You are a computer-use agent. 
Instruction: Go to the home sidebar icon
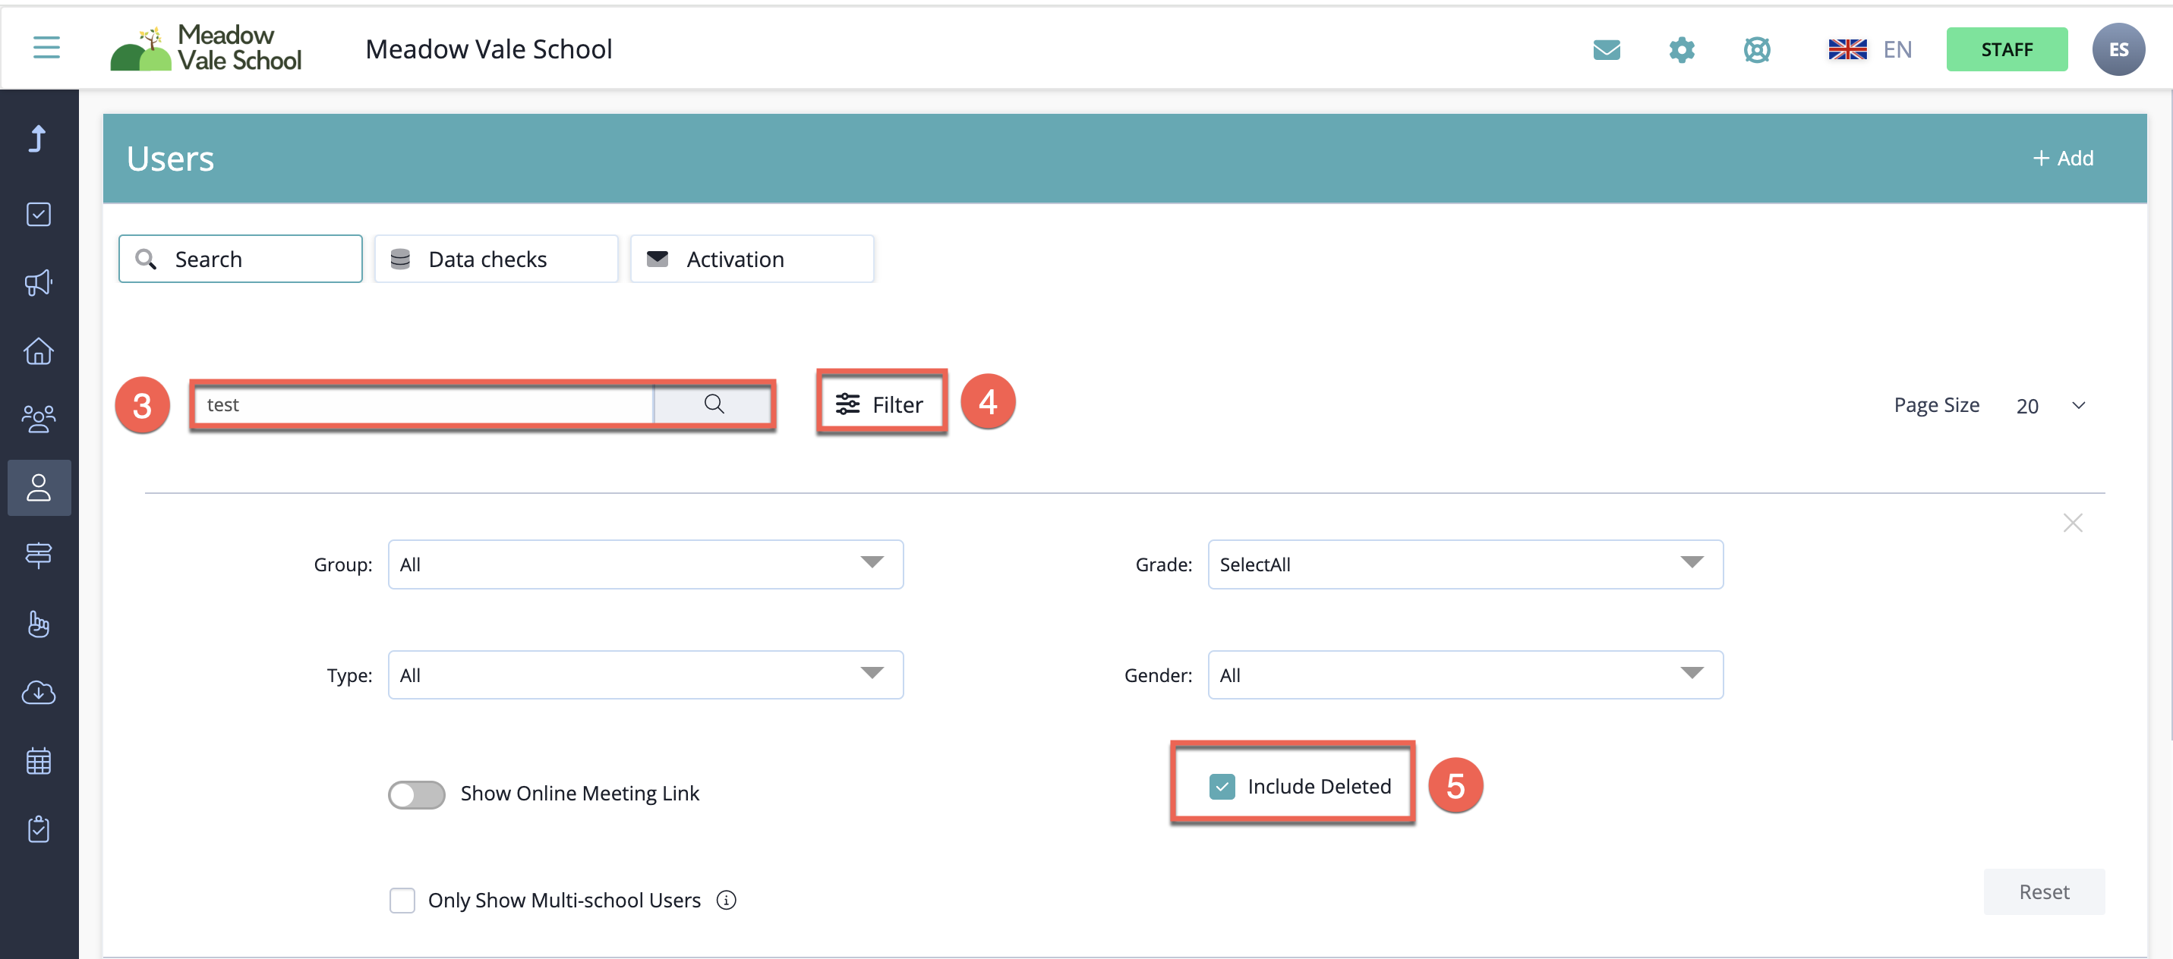[x=39, y=351]
